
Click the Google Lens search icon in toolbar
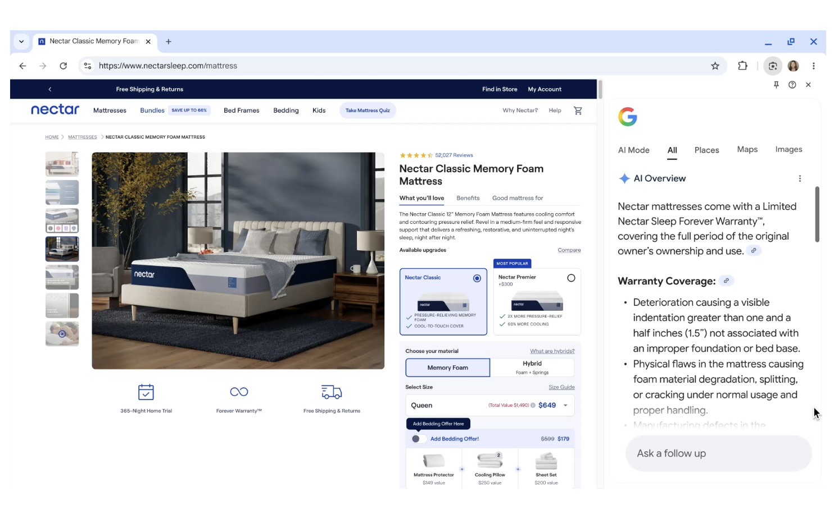point(773,66)
